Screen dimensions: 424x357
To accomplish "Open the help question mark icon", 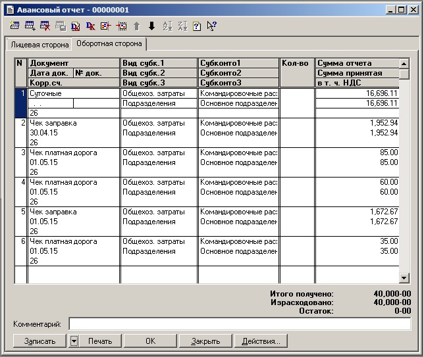I will pyautogui.click(x=197, y=26).
